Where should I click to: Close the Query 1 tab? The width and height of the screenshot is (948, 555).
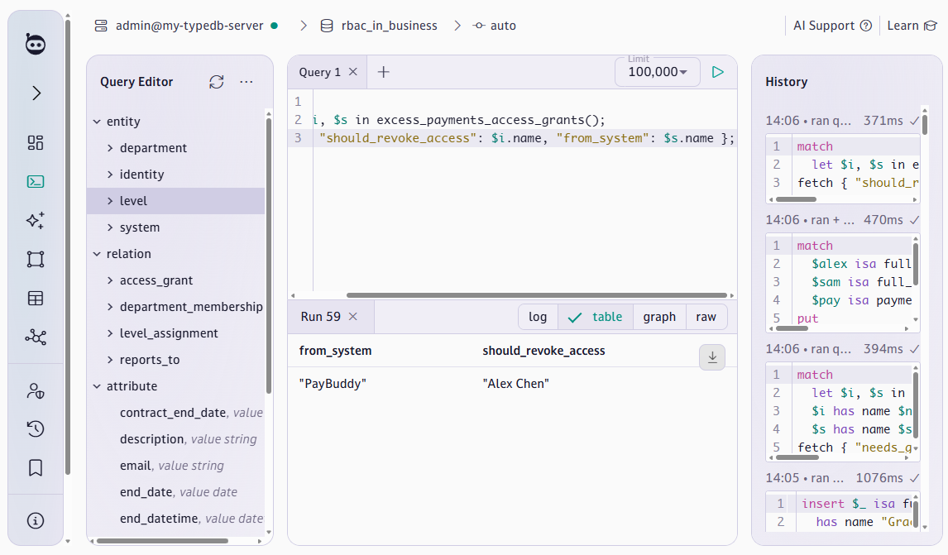click(353, 72)
